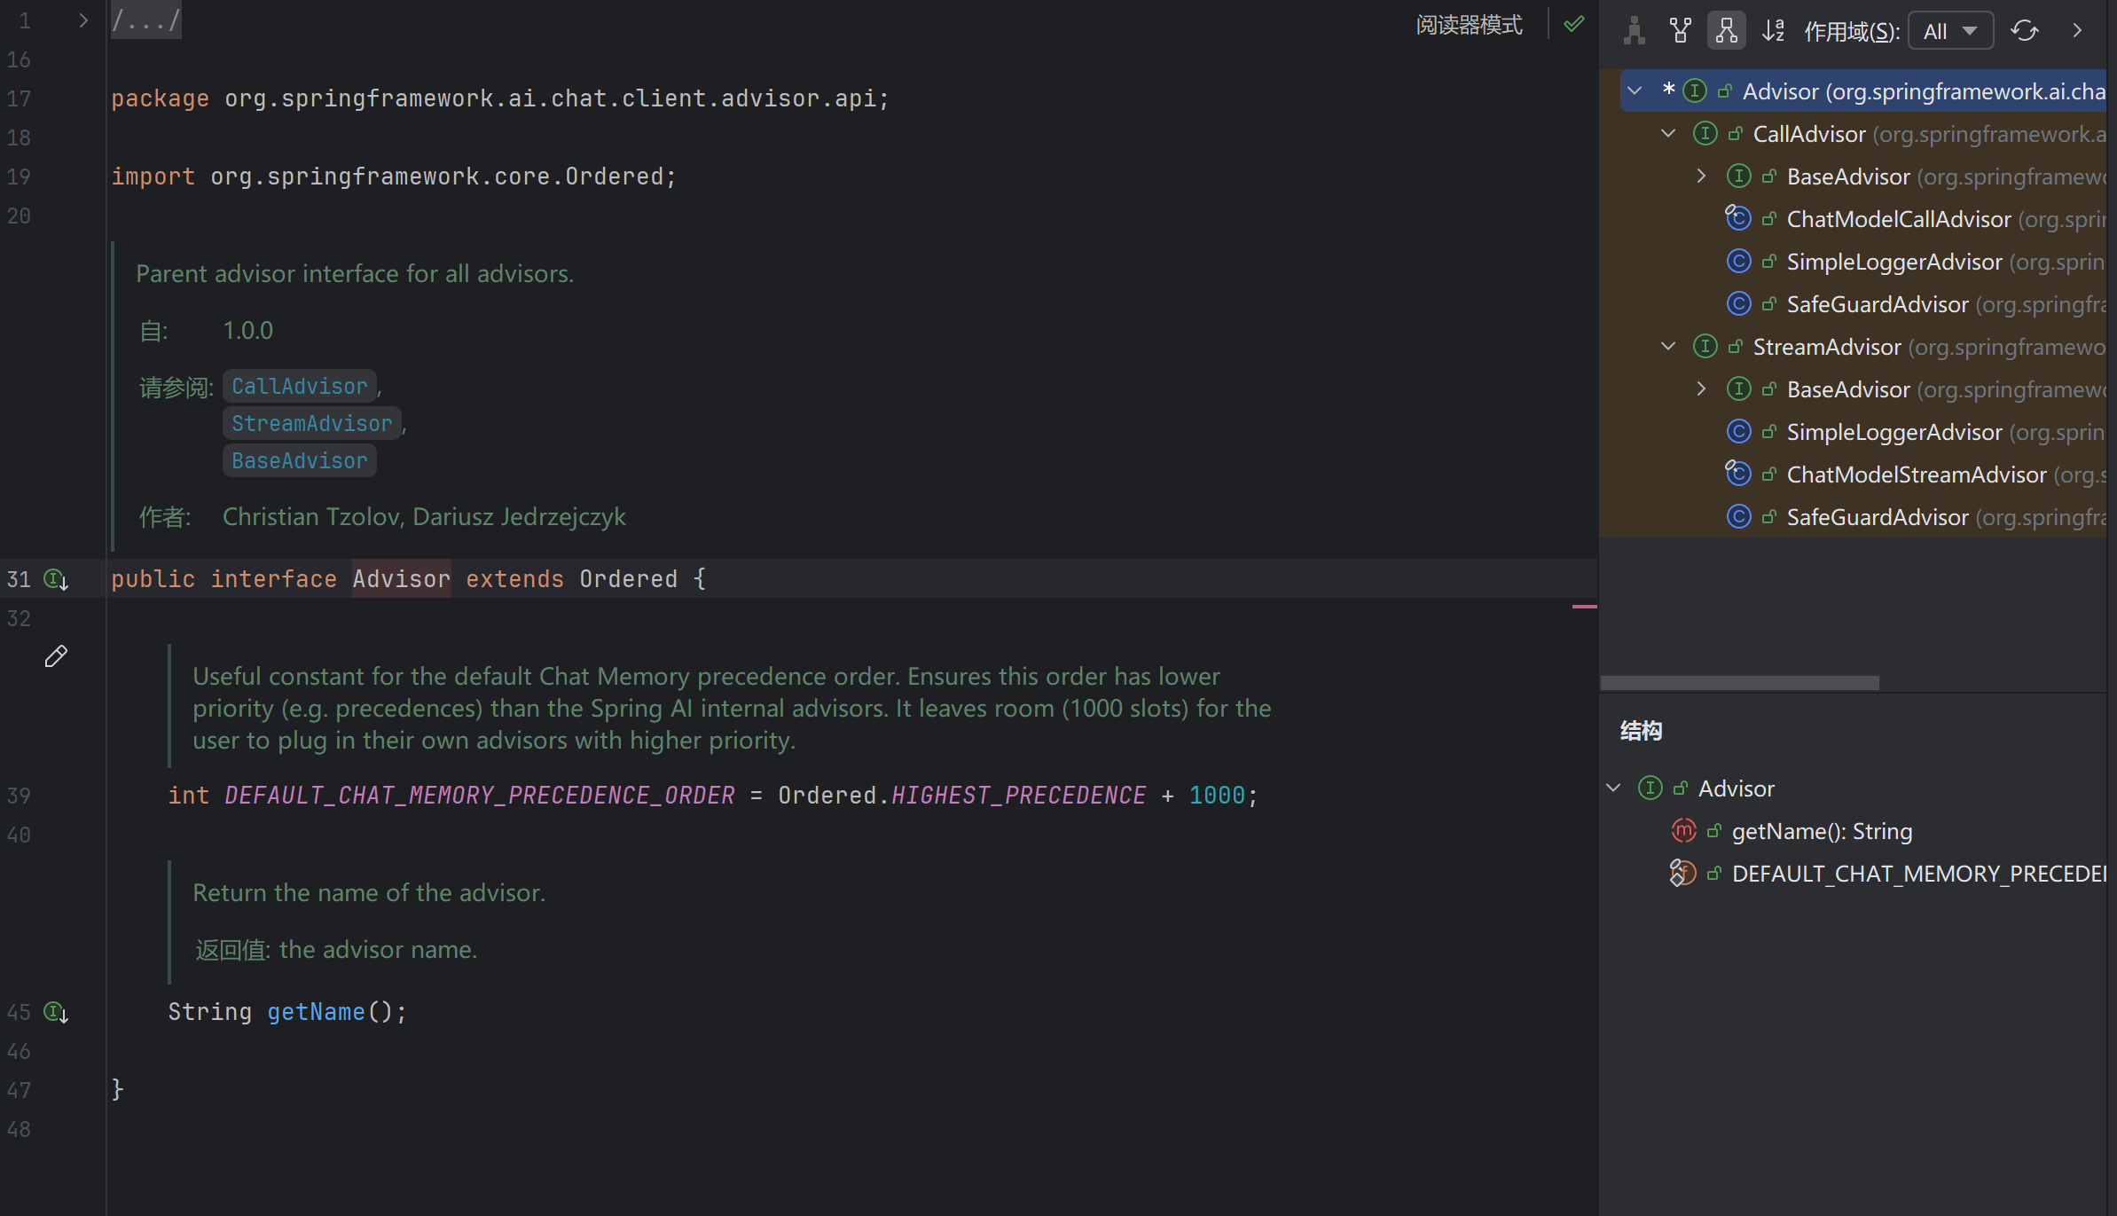
Task: Expand the folded header comment chevron
Action: coord(83,20)
